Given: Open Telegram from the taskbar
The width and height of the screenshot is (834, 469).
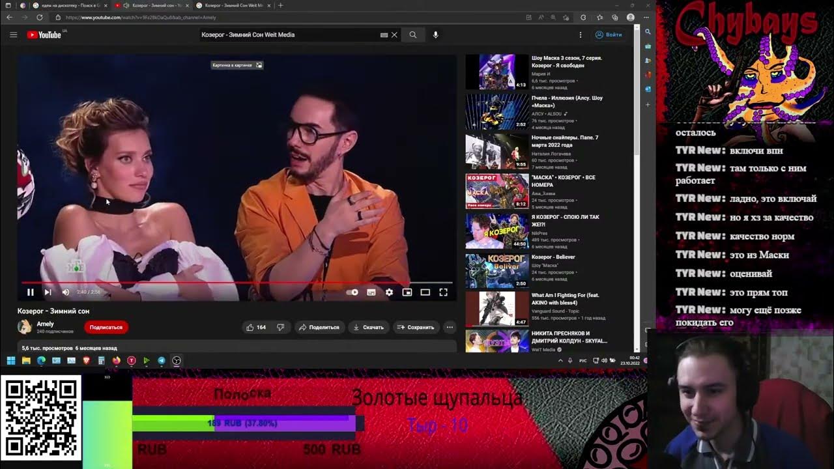Looking at the screenshot, I should pyautogui.click(x=162, y=360).
